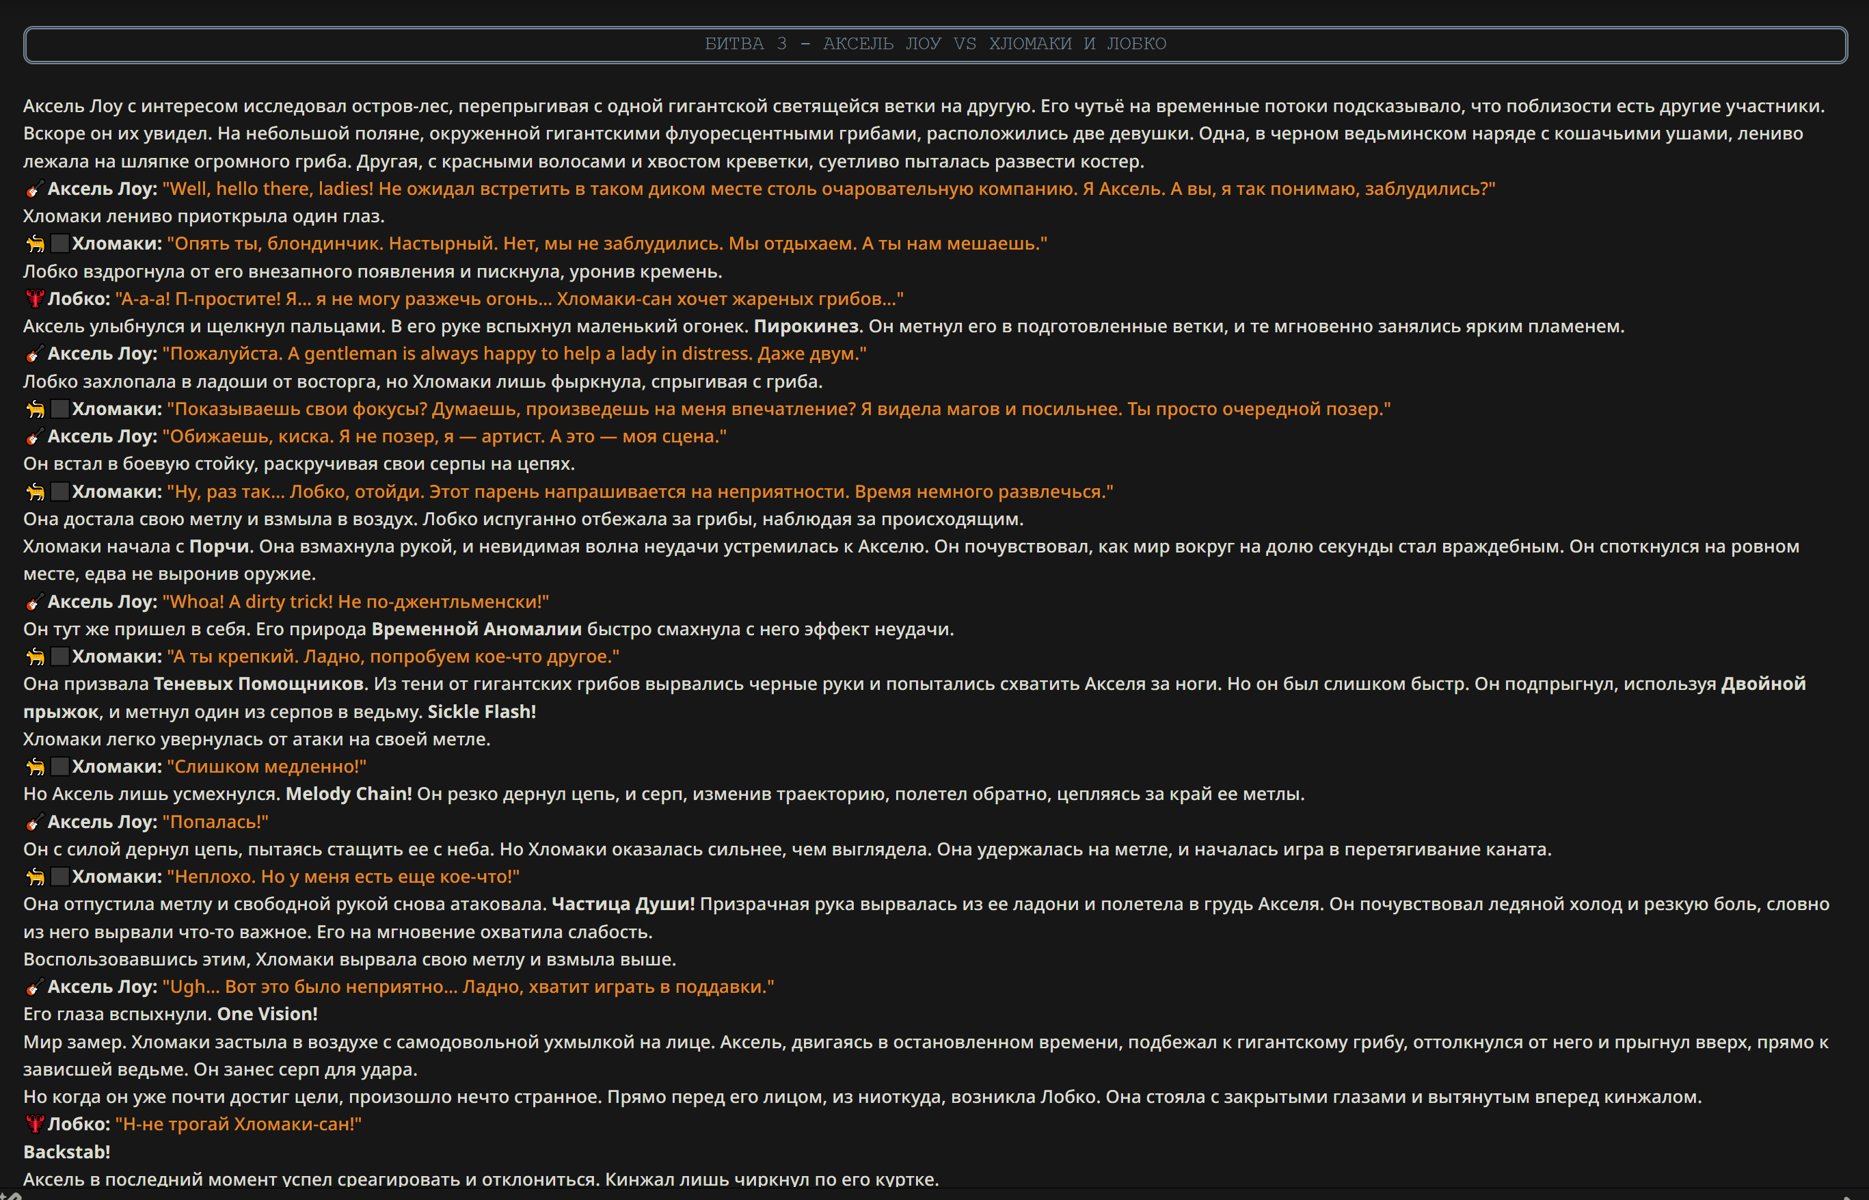This screenshot has width=1869, height=1200.
Task: Click the speaker name "Хломаки:" before "Опять ты, блондинчик"
Action: [117, 243]
